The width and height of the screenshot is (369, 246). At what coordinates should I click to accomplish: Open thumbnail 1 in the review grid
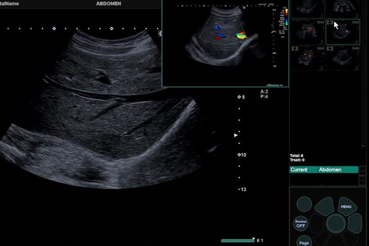(308, 9)
